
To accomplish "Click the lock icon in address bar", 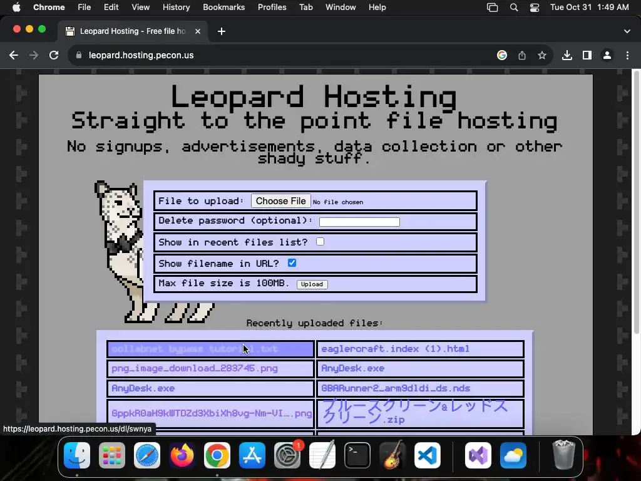I will 79,55.
